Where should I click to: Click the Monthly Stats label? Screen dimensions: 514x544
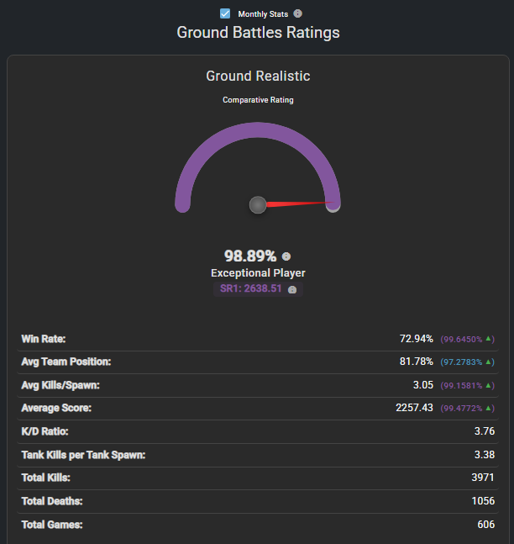pyautogui.click(x=263, y=14)
